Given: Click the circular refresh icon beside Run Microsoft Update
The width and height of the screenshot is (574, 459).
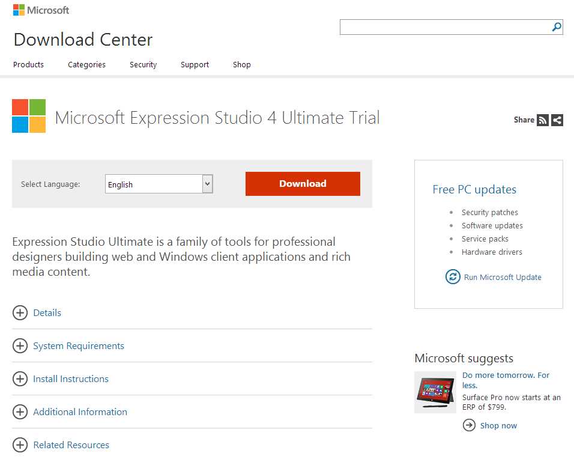Looking at the screenshot, I should click(x=452, y=277).
